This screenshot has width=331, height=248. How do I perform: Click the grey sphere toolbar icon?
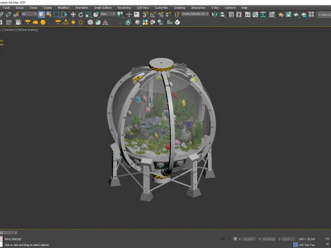pyautogui.click(x=137, y=22)
